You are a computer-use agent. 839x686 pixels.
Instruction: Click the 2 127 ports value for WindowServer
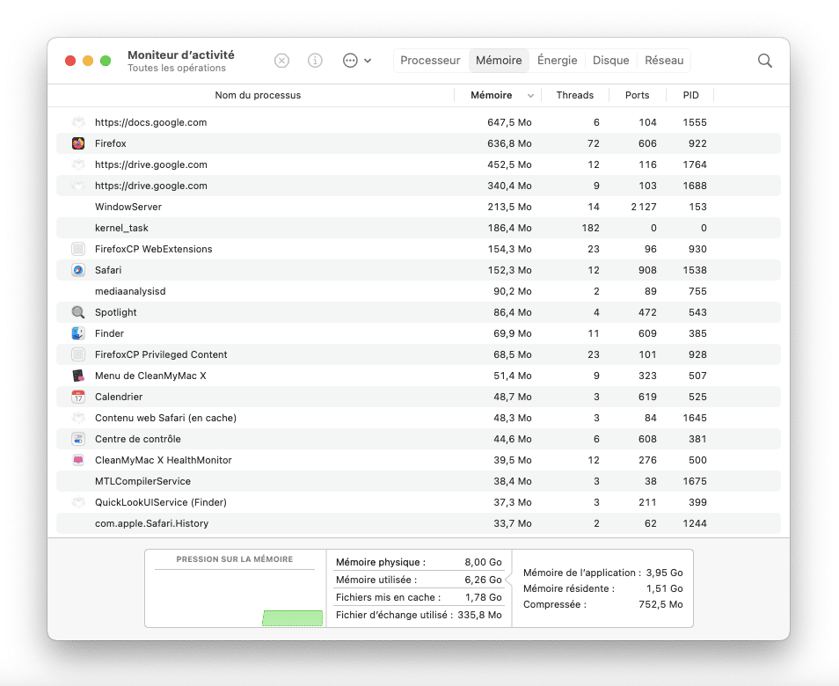point(644,207)
